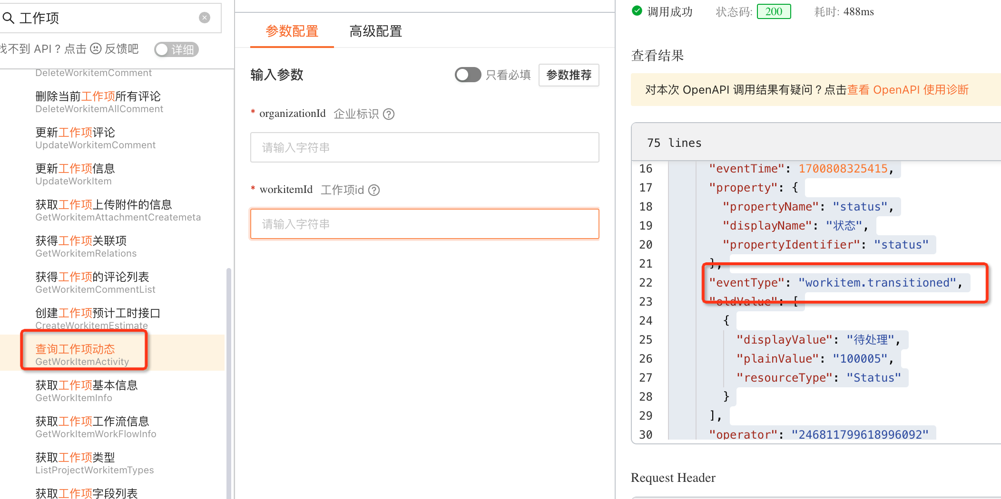Click the search magnifier icon
The image size is (1001, 499).
pos(9,18)
